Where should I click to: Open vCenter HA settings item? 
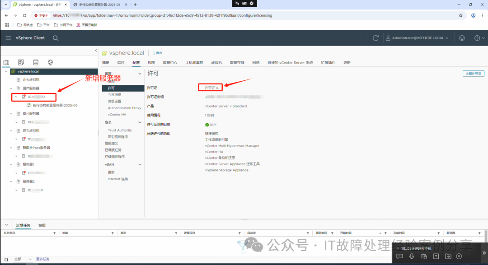(117, 115)
